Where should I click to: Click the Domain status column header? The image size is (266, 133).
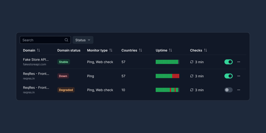pos(69,50)
